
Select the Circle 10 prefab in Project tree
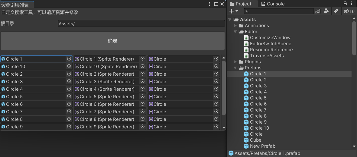(256, 128)
